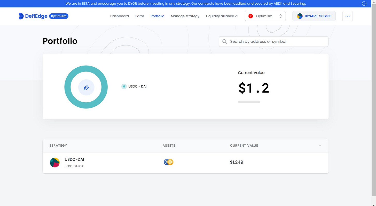This screenshot has height=206, width=376.
Task: Open the Dashboard page
Action: [x=119, y=16]
